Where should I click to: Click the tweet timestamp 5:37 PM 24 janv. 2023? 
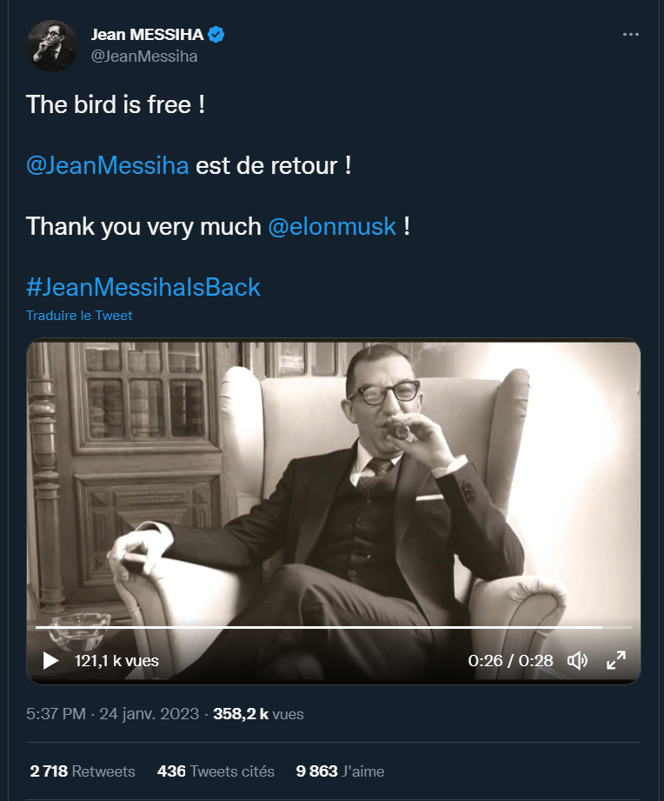114,714
